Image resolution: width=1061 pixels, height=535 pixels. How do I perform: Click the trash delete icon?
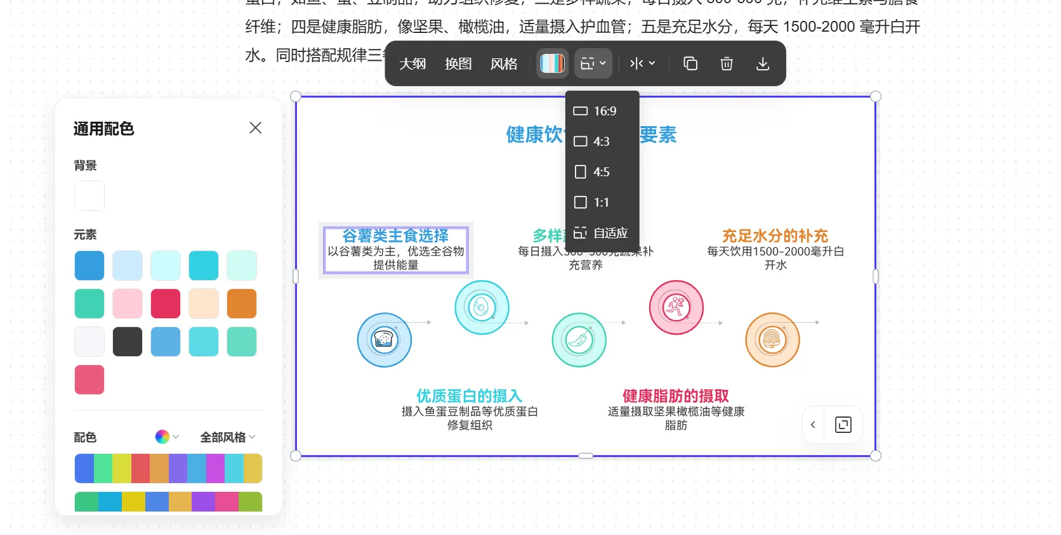pos(727,63)
